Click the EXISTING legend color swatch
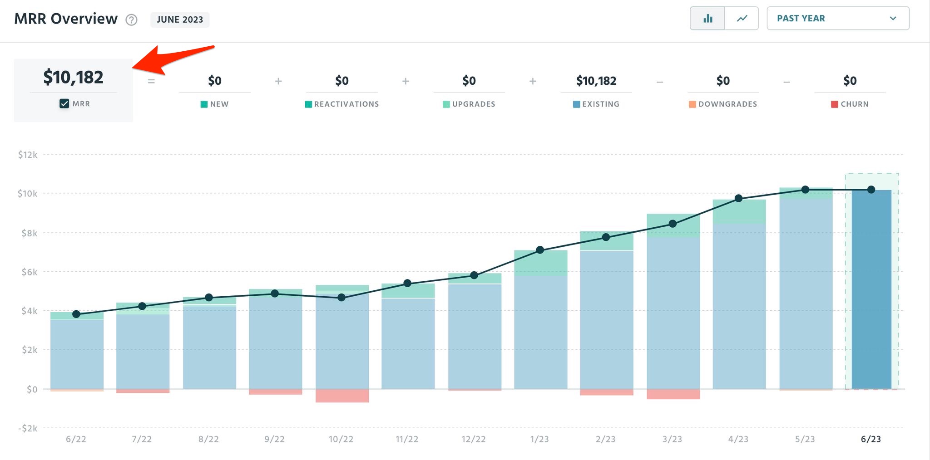The width and height of the screenshot is (930, 460). click(x=576, y=104)
